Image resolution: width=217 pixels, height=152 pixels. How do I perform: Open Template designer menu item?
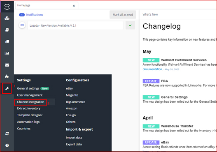pyautogui.click(x=30, y=115)
